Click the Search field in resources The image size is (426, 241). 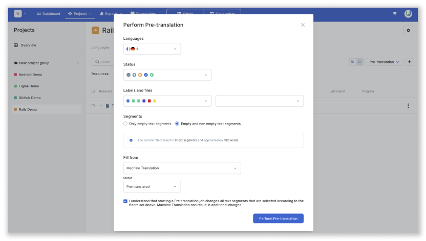tap(102, 62)
